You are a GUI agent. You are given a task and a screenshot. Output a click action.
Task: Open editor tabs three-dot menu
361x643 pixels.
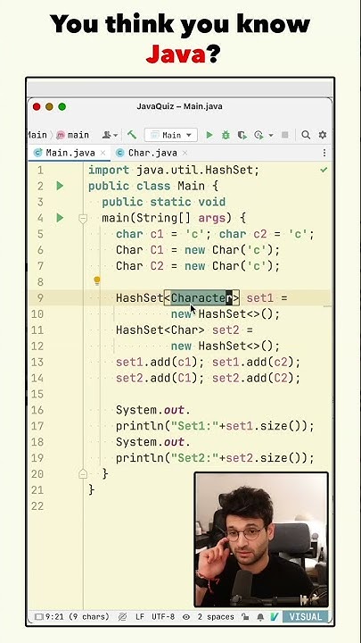[324, 153]
